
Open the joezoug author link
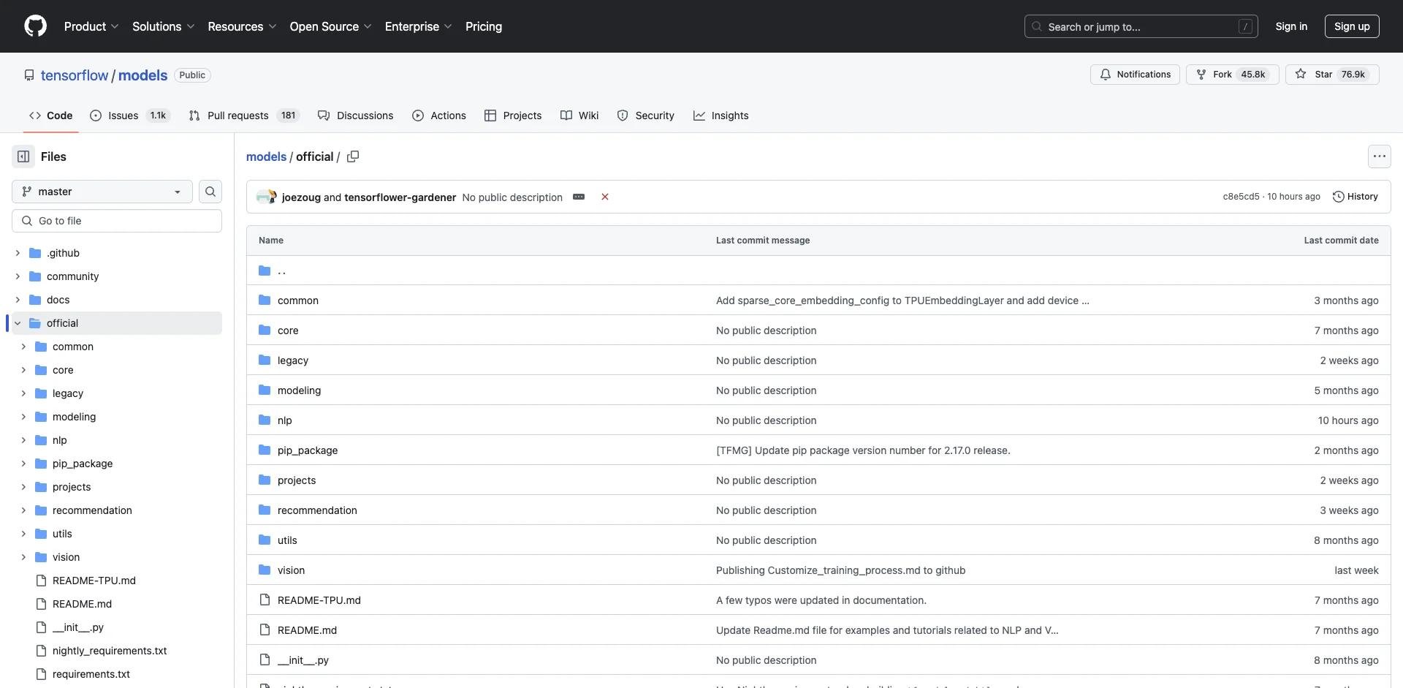(301, 197)
